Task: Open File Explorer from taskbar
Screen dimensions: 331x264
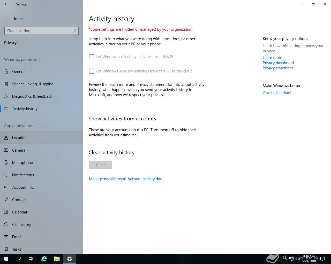Action: 57,259
